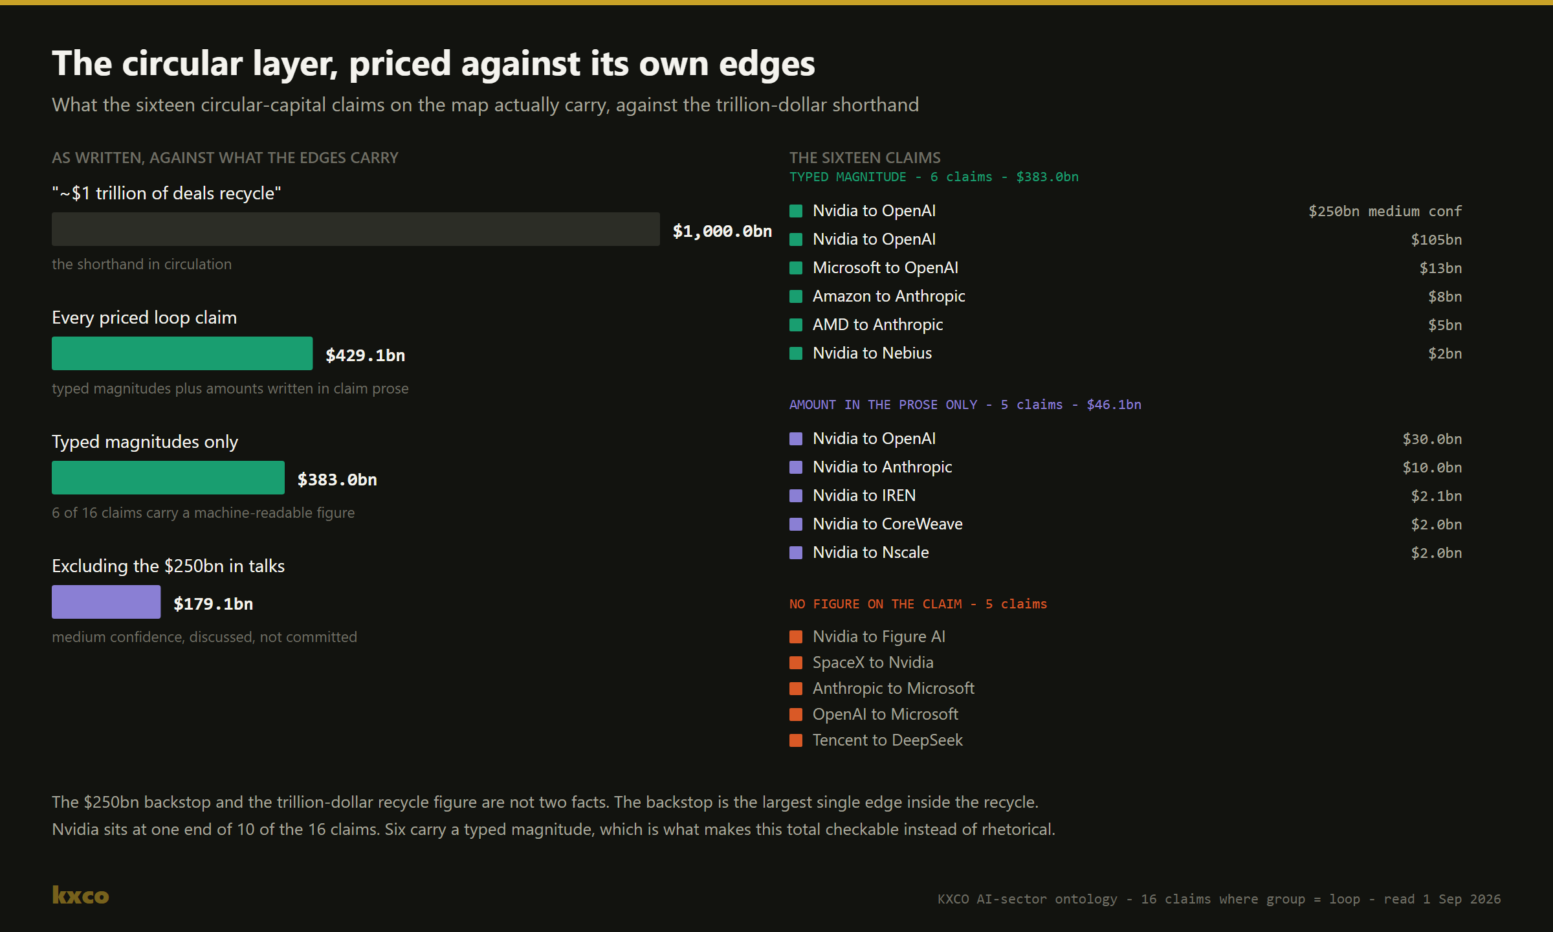Click the purple swatch beside Nvidia to IREN
This screenshot has height=932, width=1553.
pos(796,496)
